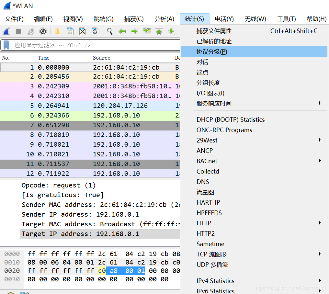Viewport: 329px width, 294px height.
Task: Sort packets by the No. column
Action: 18,58
